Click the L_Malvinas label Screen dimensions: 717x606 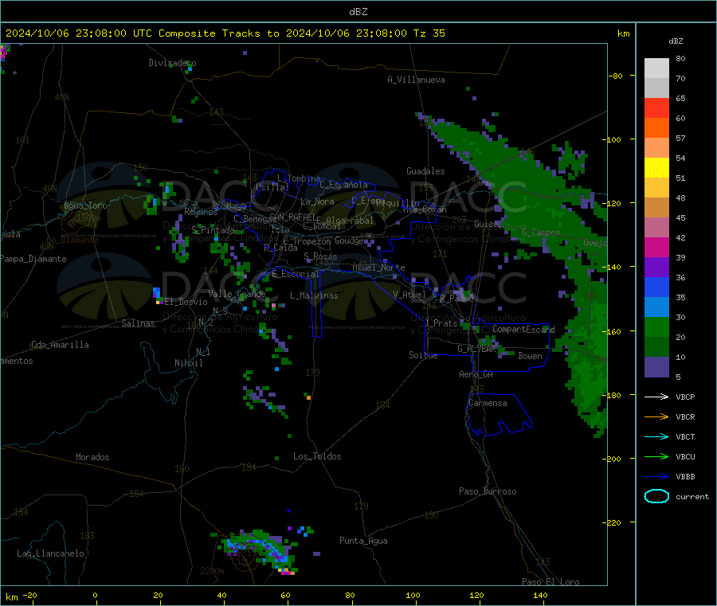point(314,295)
